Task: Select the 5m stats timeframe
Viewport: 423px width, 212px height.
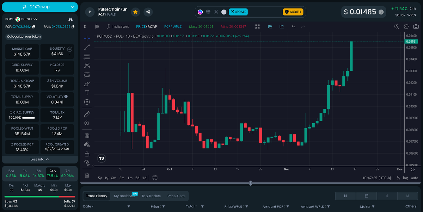Action: [11, 173]
